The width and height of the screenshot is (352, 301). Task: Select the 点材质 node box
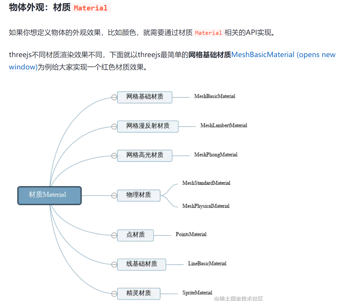[x=135, y=235]
